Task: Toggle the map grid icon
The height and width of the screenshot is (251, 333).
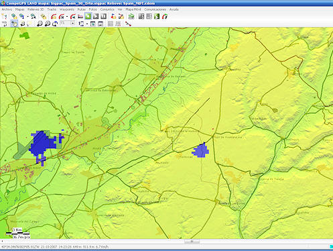Action: 111,23
